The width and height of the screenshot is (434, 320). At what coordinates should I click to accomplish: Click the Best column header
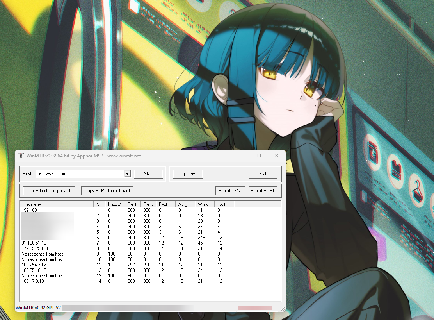point(165,204)
